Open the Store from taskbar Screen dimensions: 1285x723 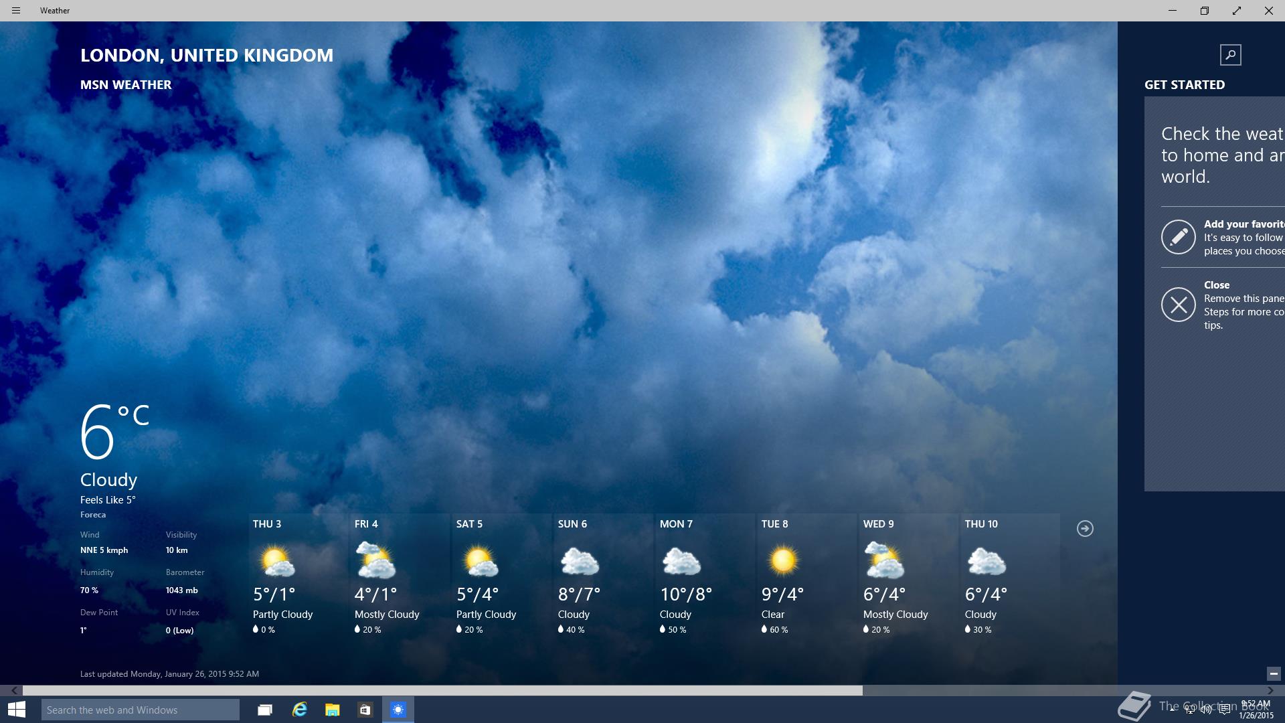tap(365, 710)
